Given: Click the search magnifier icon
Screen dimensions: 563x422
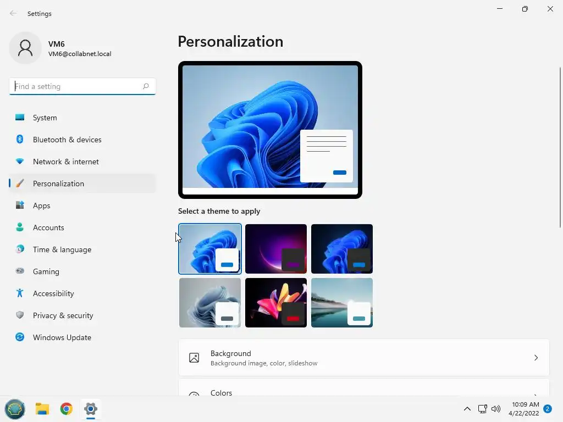Looking at the screenshot, I should (x=145, y=86).
